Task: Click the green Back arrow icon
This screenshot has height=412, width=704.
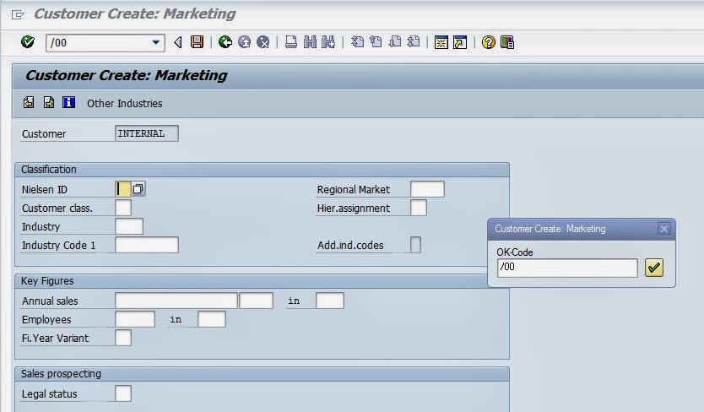Action: pos(225,42)
